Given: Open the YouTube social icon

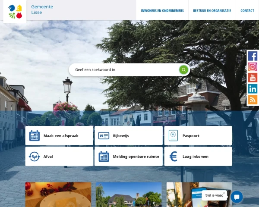Looking at the screenshot, I should pos(253,78).
